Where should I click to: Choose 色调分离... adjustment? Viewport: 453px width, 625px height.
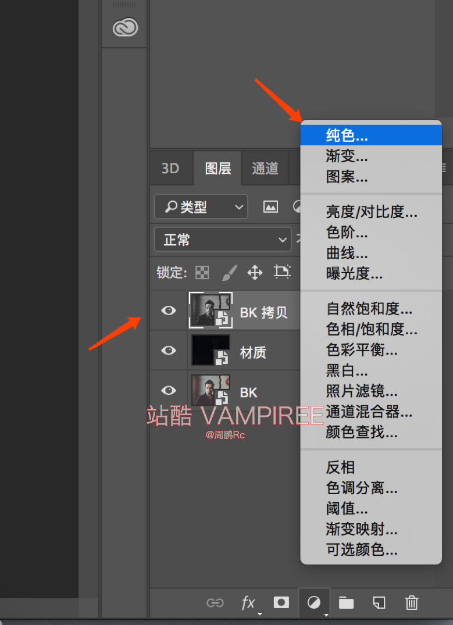click(371, 488)
